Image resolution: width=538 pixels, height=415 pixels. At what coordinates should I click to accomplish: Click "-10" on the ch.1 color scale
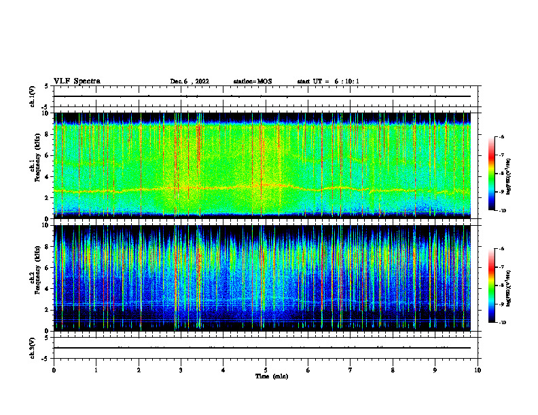(501, 211)
